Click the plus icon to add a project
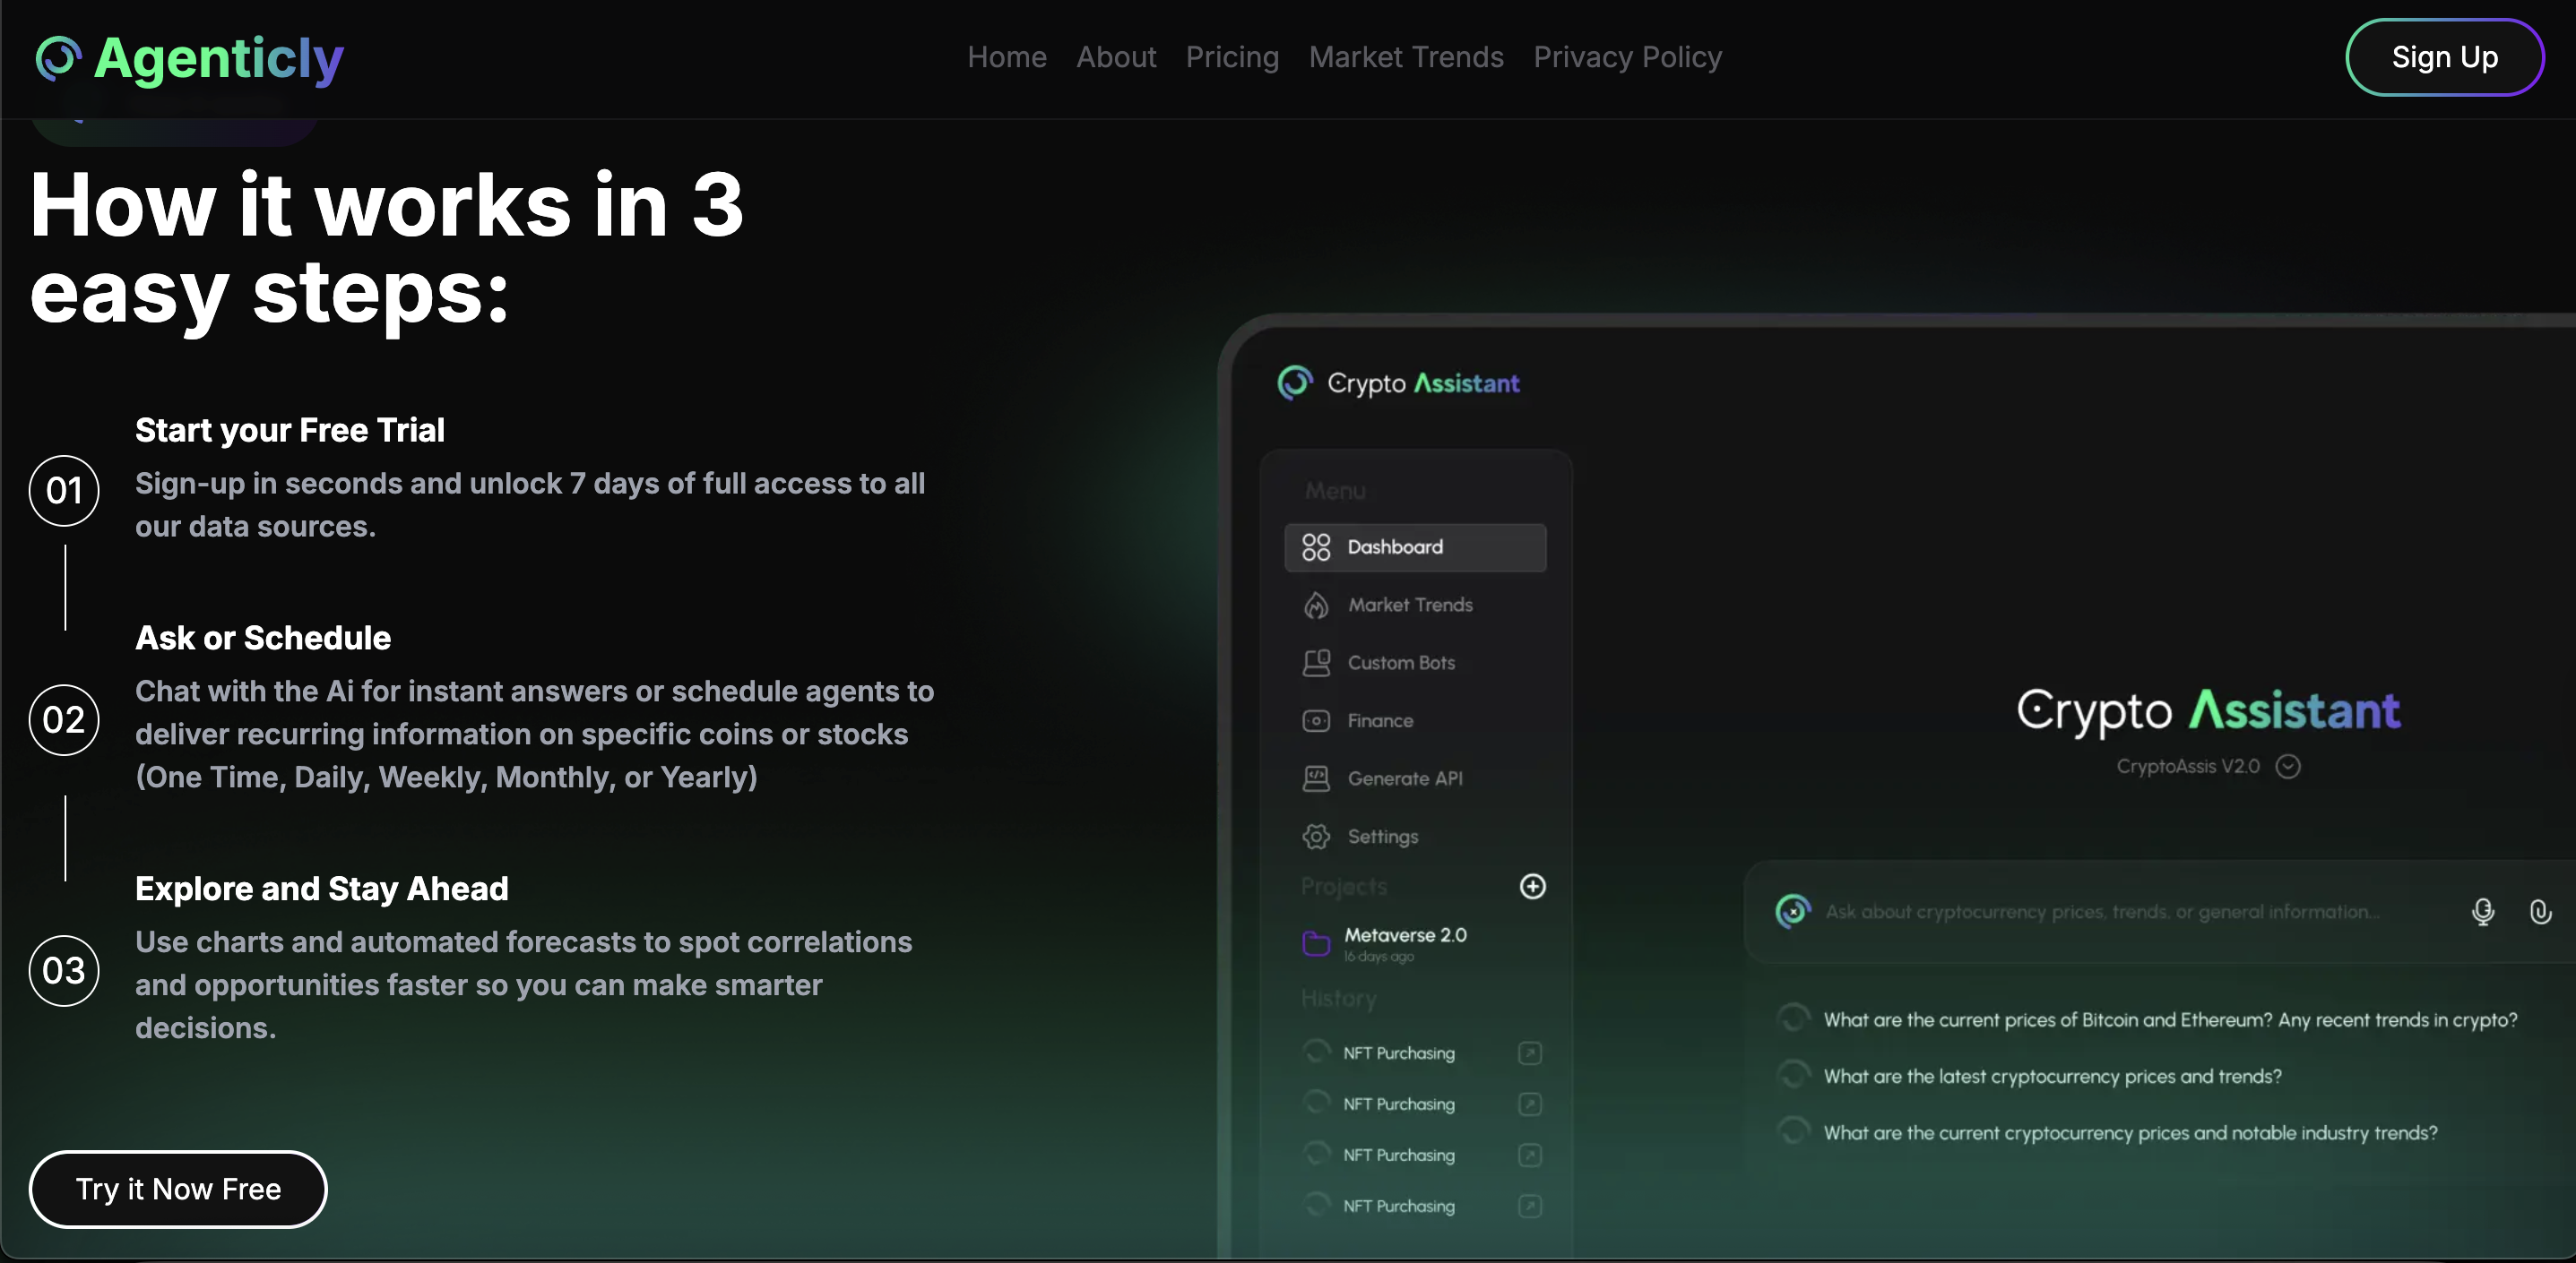Screen dimensions: 2576x1263 (x=1533, y=888)
